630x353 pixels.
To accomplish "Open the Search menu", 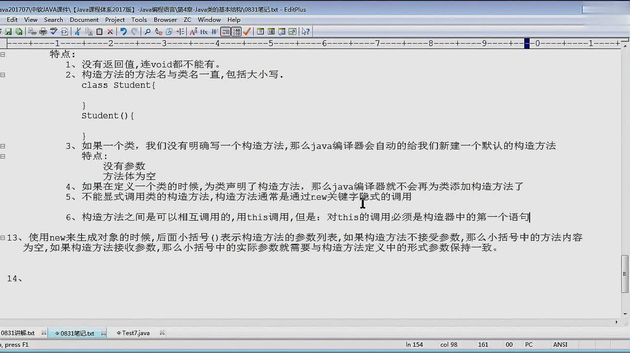I will point(53,19).
